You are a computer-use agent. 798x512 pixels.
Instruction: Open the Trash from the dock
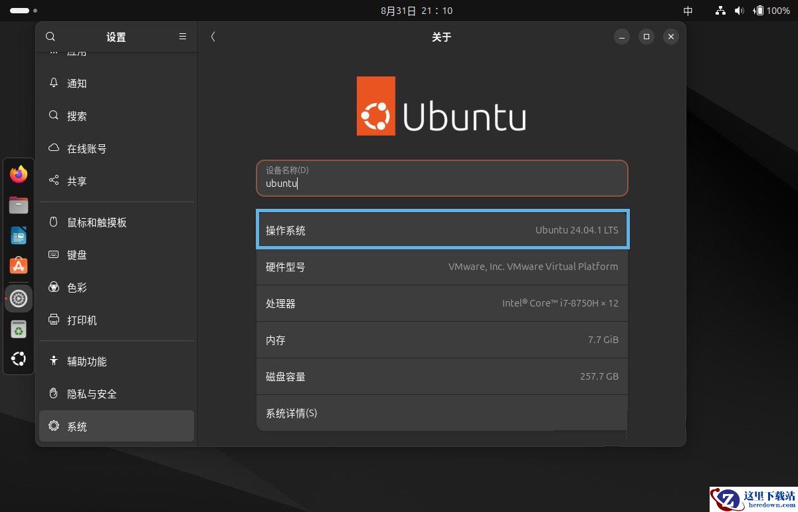coord(19,329)
